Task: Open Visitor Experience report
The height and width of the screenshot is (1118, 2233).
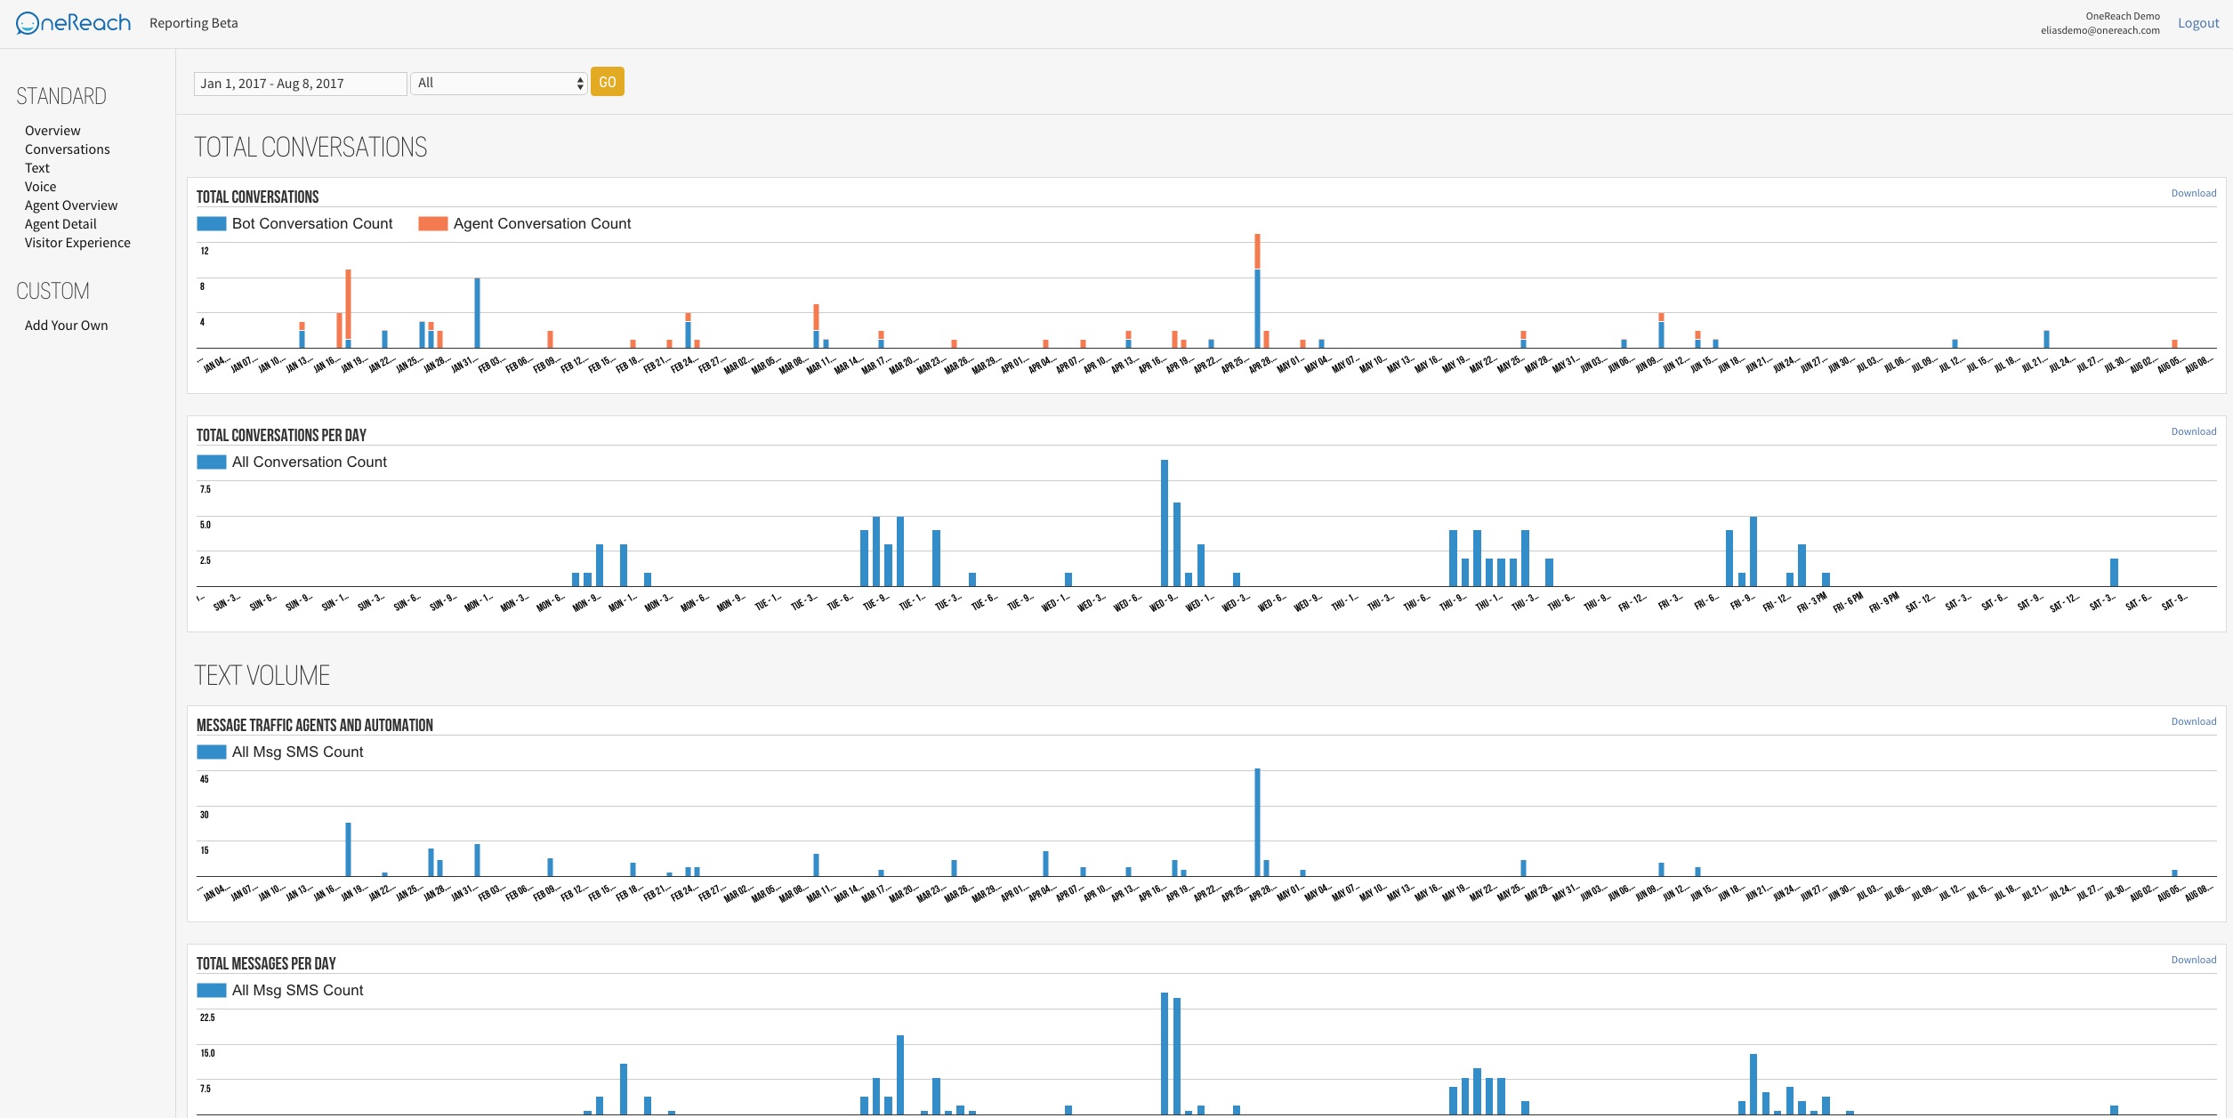Action: (77, 243)
